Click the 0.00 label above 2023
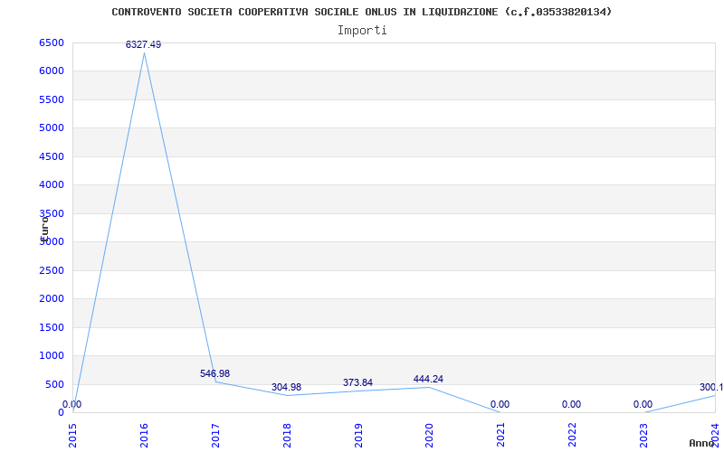The image size is (724, 452). pyautogui.click(x=643, y=404)
